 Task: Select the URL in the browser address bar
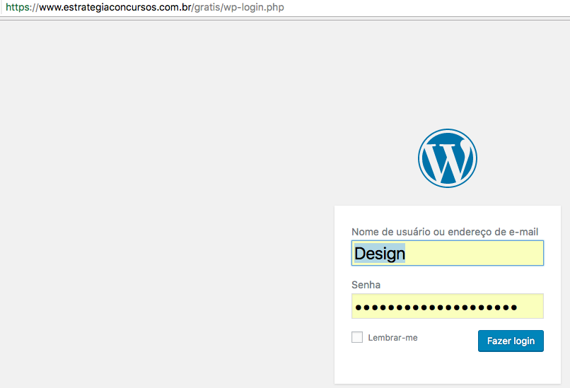[145, 7]
